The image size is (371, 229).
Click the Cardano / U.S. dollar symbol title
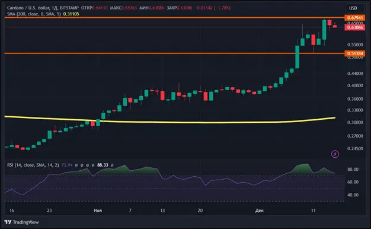28,8
